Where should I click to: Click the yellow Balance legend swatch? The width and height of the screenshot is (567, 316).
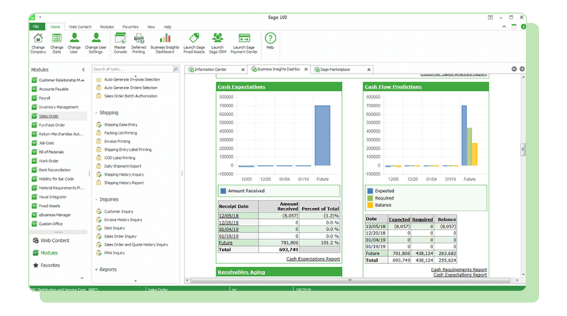tap(370, 205)
